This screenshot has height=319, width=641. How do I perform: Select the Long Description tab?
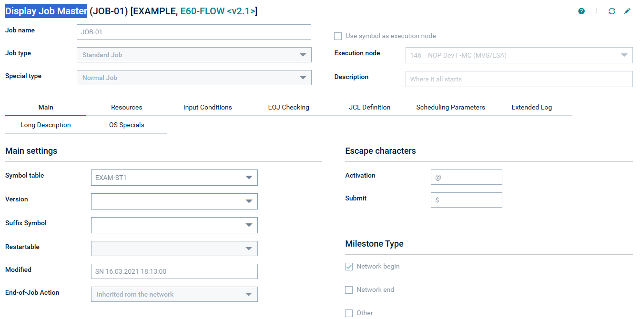click(x=46, y=125)
